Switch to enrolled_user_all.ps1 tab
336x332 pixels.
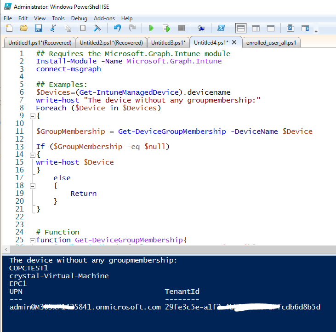(x=271, y=43)
